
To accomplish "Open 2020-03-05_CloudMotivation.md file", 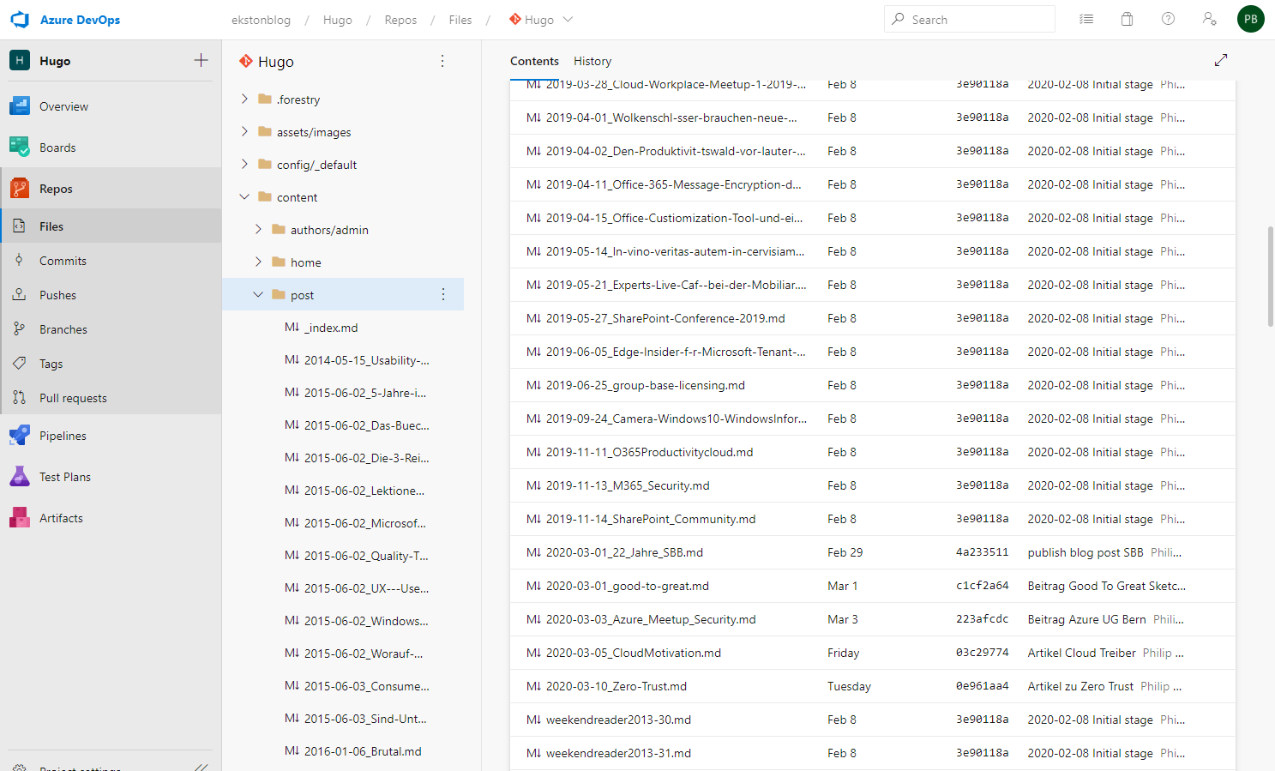I will (x=634, y=653).
